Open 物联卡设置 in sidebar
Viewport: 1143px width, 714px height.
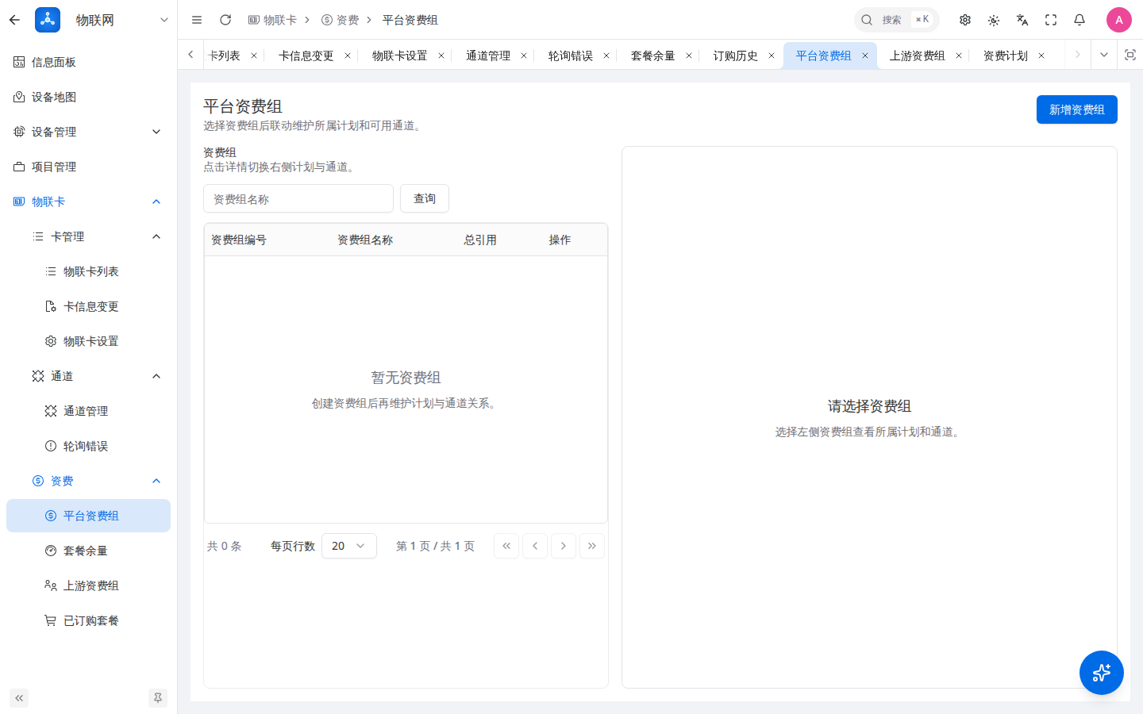[x=88, y=341]
